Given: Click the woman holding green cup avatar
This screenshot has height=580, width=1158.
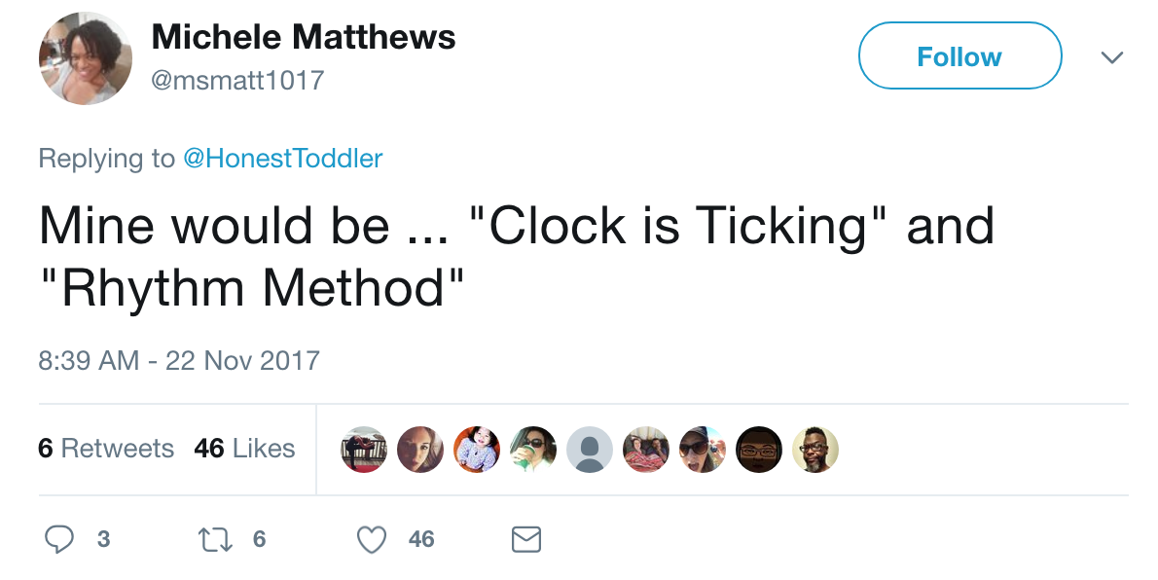Looking at the screenshot, I should coord(533,450).
